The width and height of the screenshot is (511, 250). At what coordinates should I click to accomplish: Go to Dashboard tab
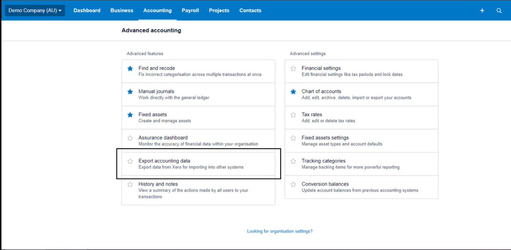[87, 10]
